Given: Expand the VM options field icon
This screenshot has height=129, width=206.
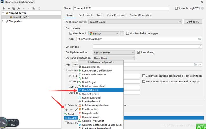Looking at the screenshot, I should (200, 47).
